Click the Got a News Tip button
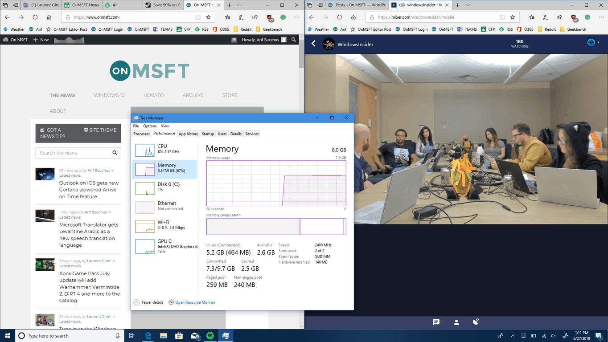Screen dimensions: 608x342 tap(53, 133)
